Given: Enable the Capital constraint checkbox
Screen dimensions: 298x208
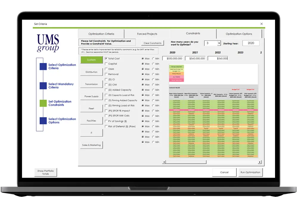Looking at the screenshot, I should tap(106, 64).
